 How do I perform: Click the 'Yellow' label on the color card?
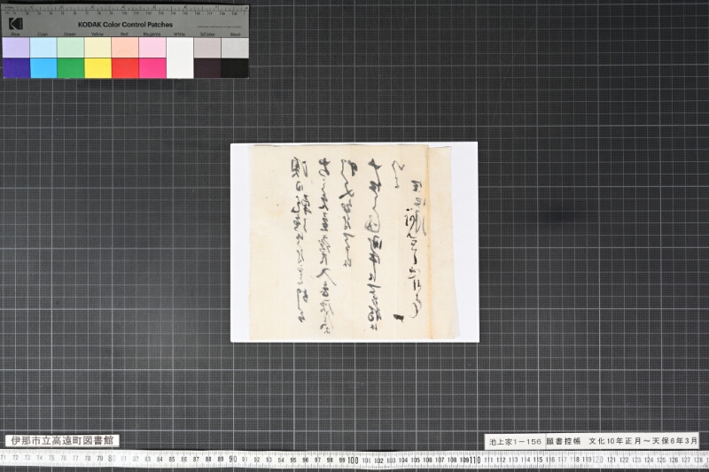pyautogui.click(x=97, y=35)
